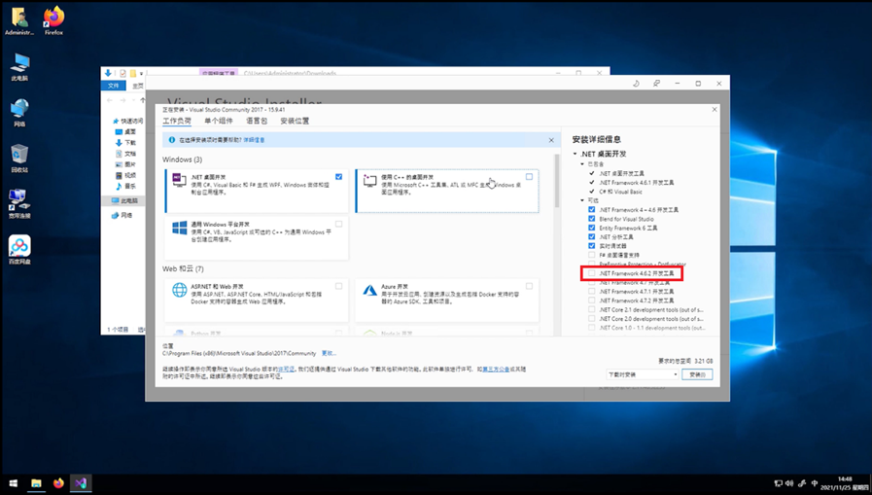
Task: Open the Administrator folder on the desktop
Action: pyautogui.click(x=19, y=21)
